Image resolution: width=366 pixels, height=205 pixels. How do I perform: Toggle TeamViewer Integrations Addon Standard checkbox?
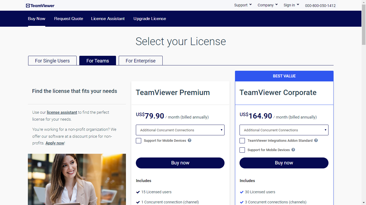point(242,141)
